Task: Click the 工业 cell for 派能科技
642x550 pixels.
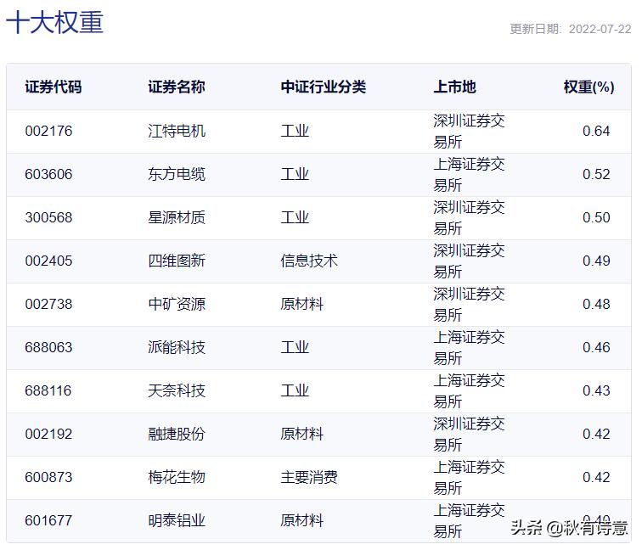Action: tap(295, 348)
